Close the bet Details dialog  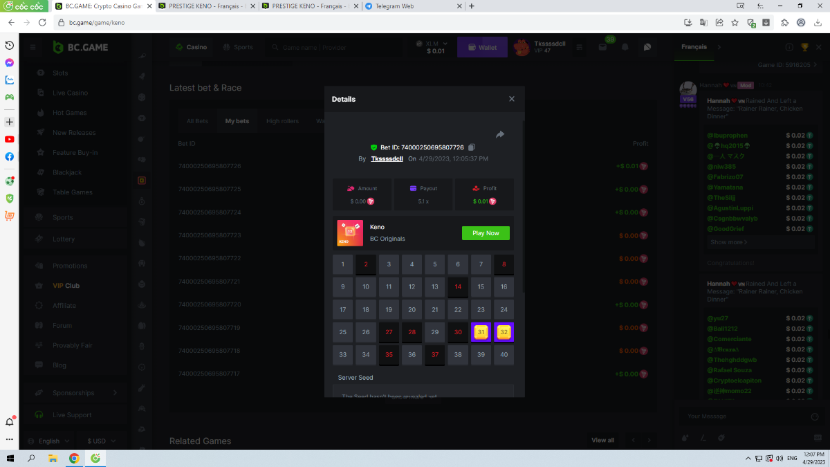[512, 99]
